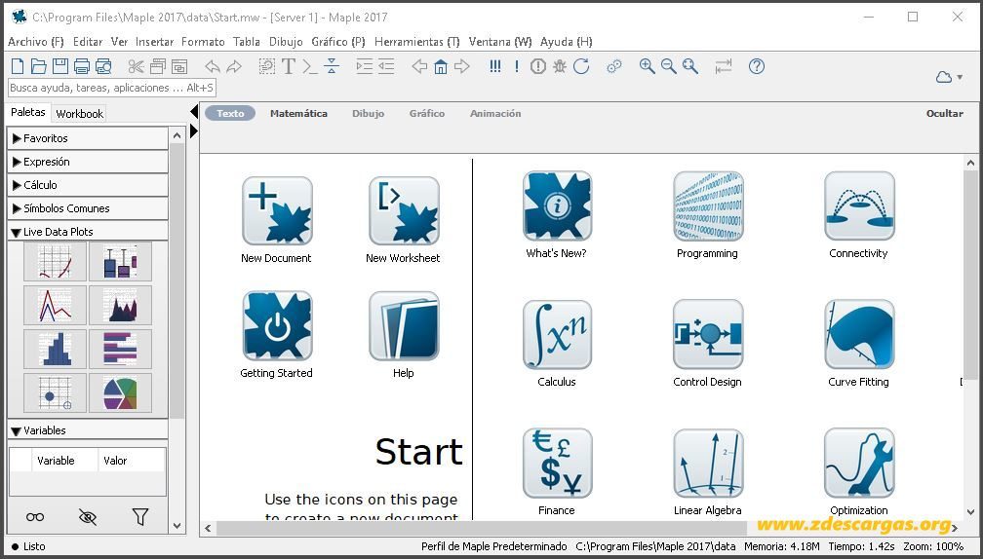Collapse the Live Data Plots palette
The height and width of the screenshot is (559, 983).
[88, 232]
